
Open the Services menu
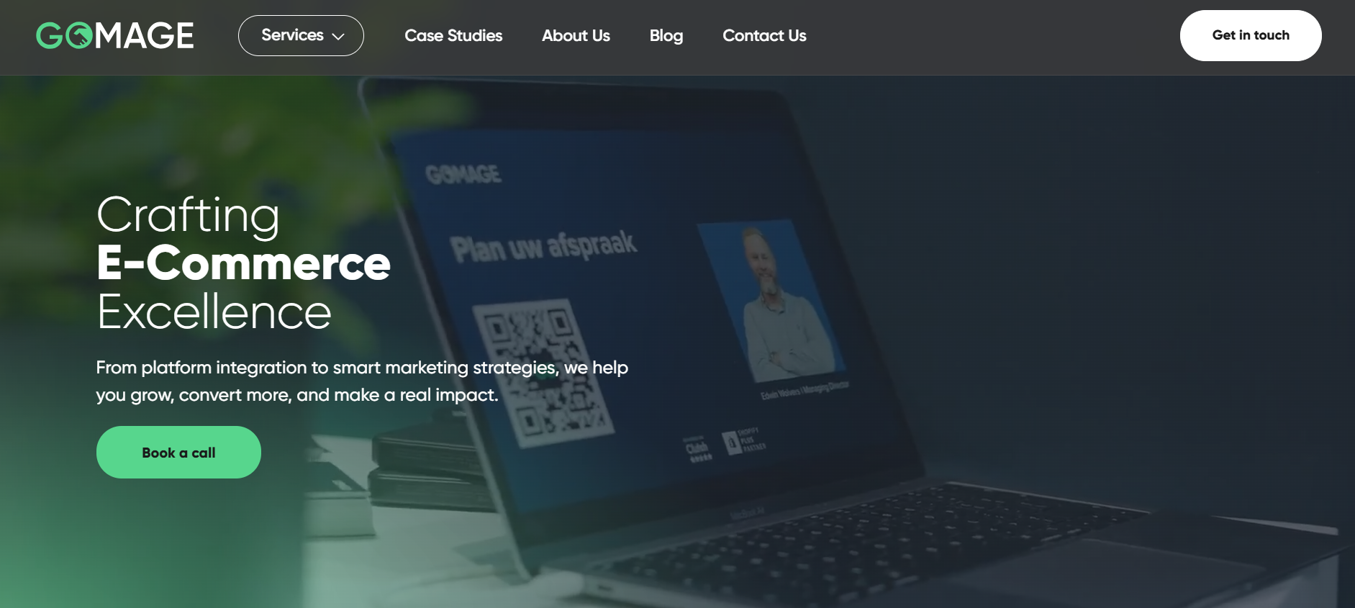coord(301,35)
